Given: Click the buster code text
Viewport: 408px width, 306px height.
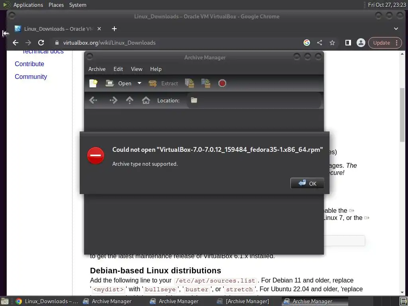Looking at the screenshot, I should point(197,289).
